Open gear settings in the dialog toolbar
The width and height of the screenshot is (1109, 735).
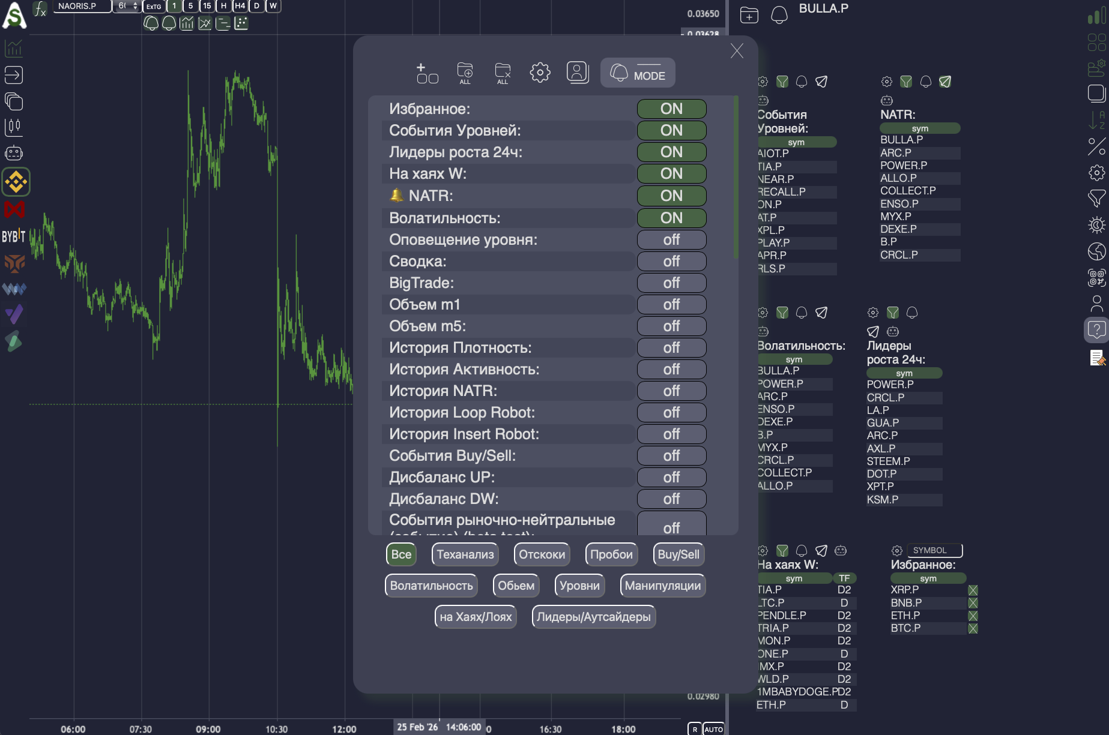coord(540,73)
